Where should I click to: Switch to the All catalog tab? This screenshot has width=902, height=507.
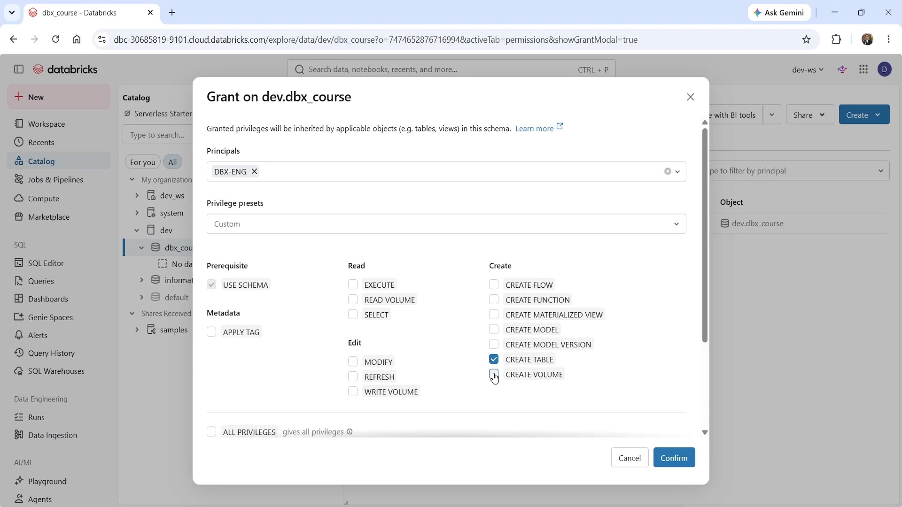(x=173, y=162)
